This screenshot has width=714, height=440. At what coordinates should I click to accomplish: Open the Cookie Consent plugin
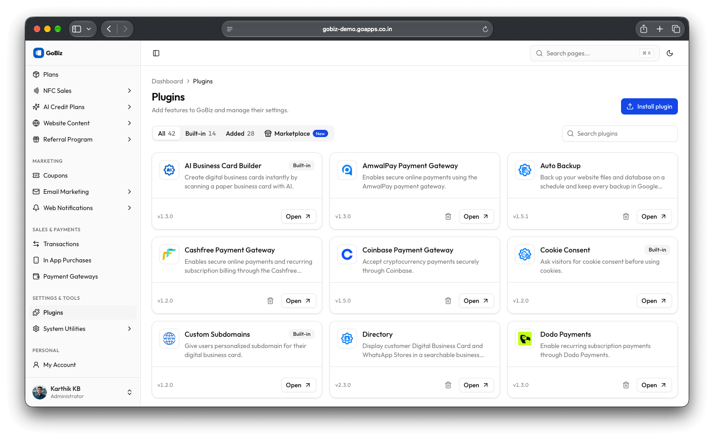[x=654, y=301]
